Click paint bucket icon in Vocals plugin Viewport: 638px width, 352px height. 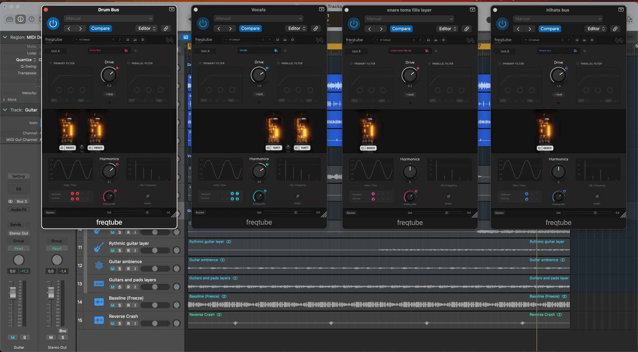click(x=276, y=50)
